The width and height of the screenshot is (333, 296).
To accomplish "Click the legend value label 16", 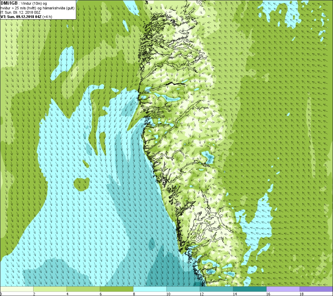I will 268,294.
